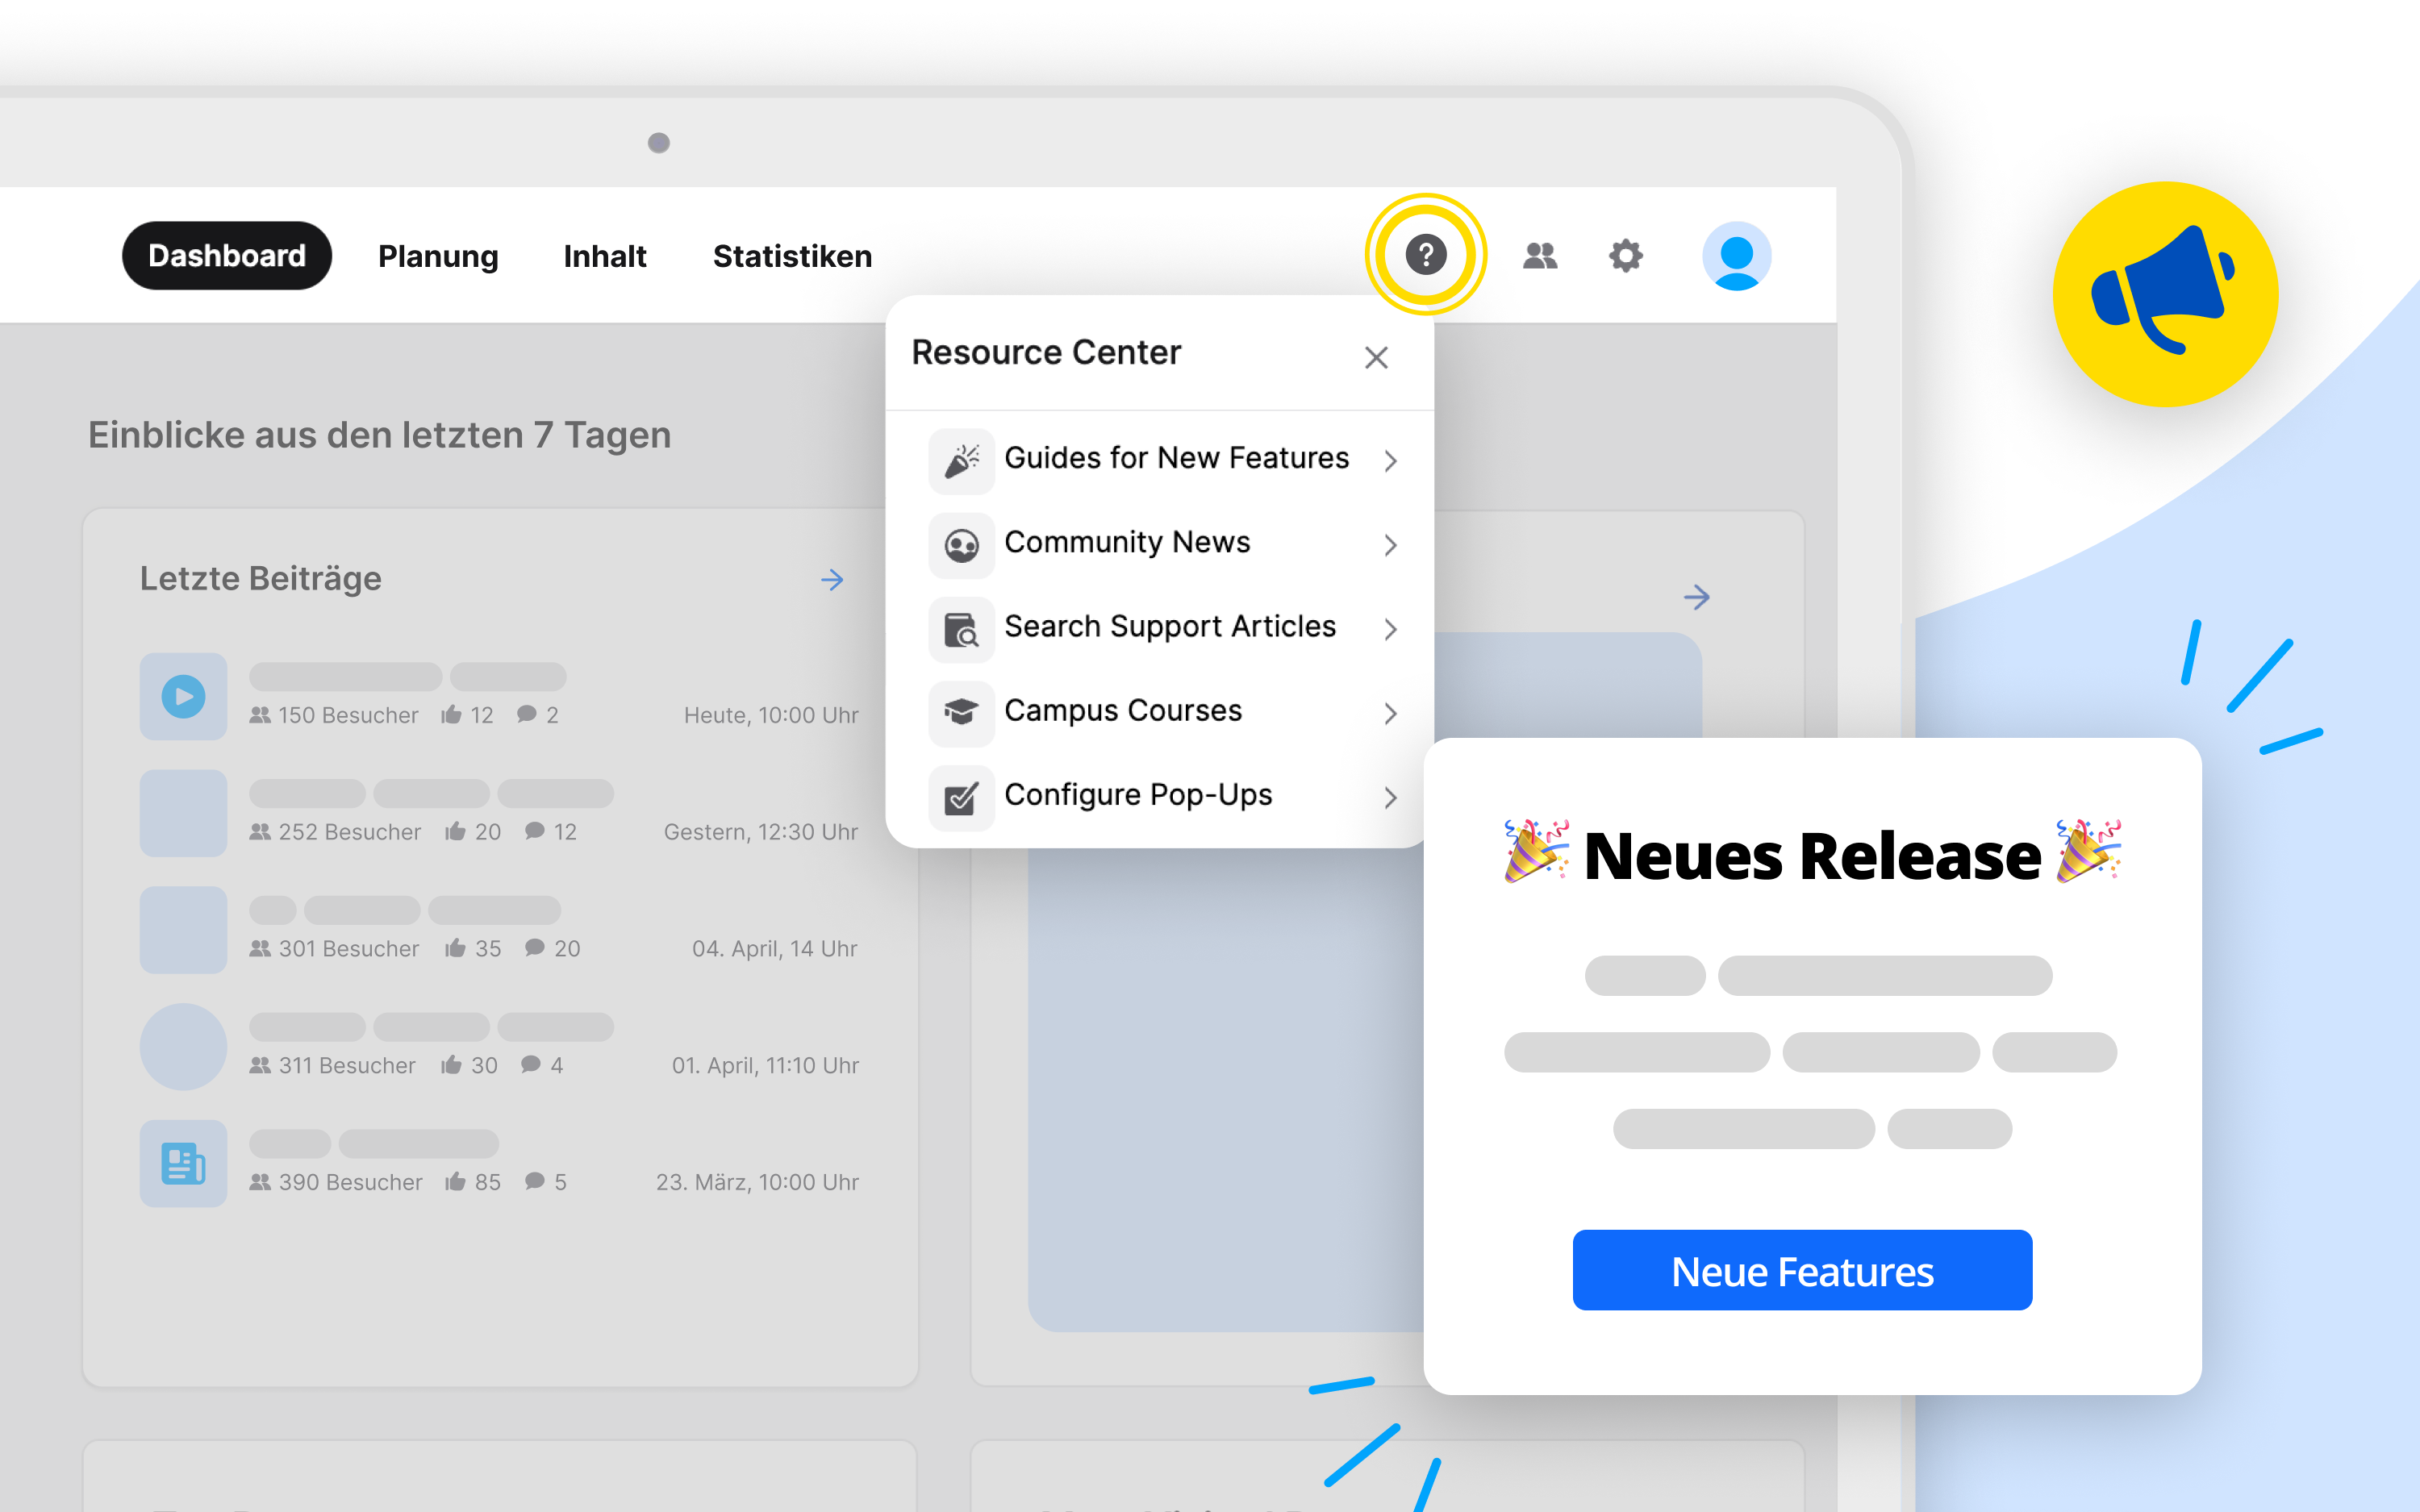This screenshot has height=1512, width=2420.
Task: Click the Campus Courses graduation cap icon
Action: (x=961, y=713)
